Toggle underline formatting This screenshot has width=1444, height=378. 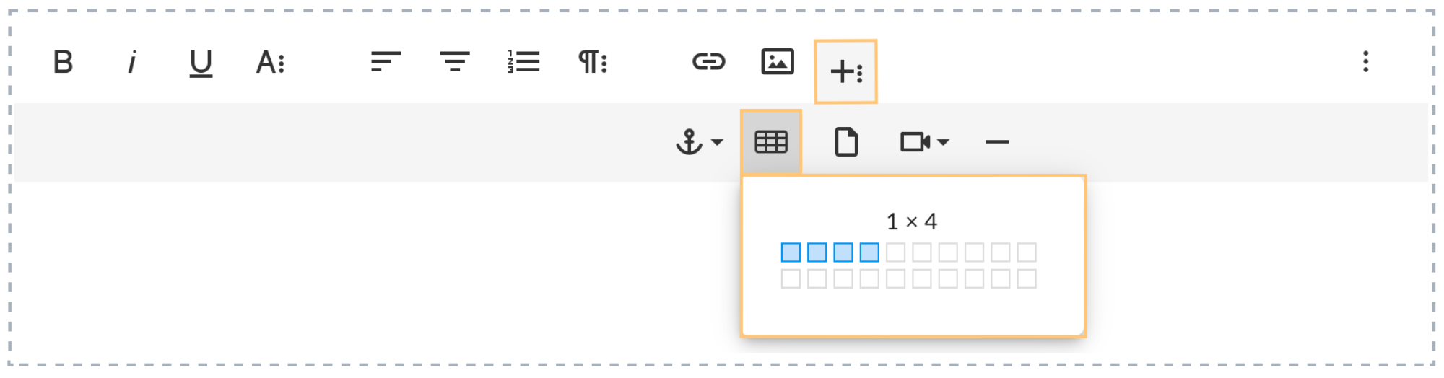[201, 63]
